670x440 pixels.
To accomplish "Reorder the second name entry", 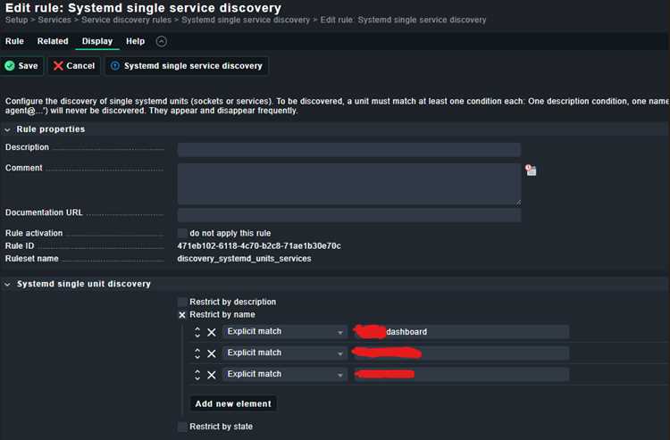I will (x=197, y=353).
